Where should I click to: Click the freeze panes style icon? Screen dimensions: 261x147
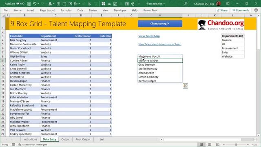tap(127, 4)
